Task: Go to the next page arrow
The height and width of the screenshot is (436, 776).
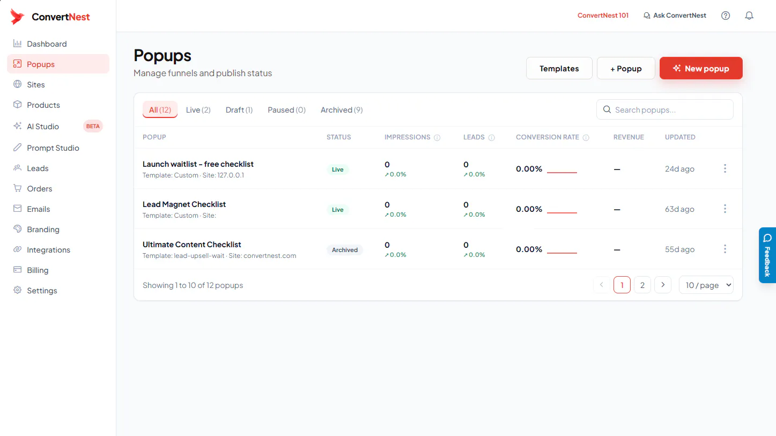Action: point(663,285)
